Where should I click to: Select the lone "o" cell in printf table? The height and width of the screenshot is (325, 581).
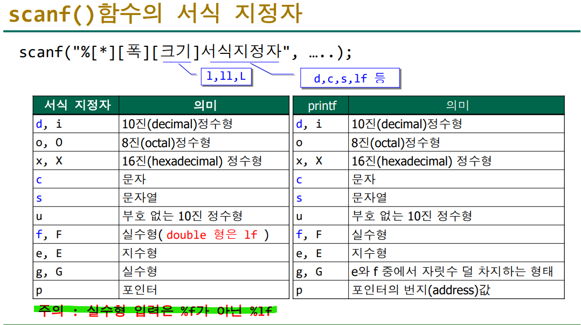pos(321,142)
